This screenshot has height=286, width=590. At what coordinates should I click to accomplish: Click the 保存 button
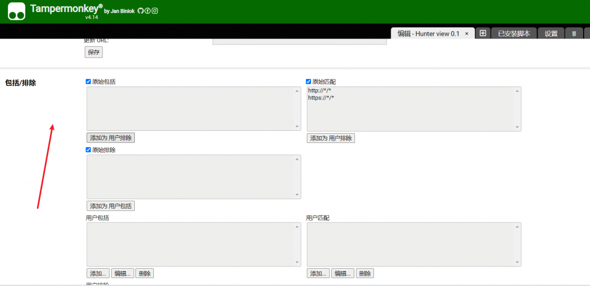pyautogui.click(x=94, y=52)
